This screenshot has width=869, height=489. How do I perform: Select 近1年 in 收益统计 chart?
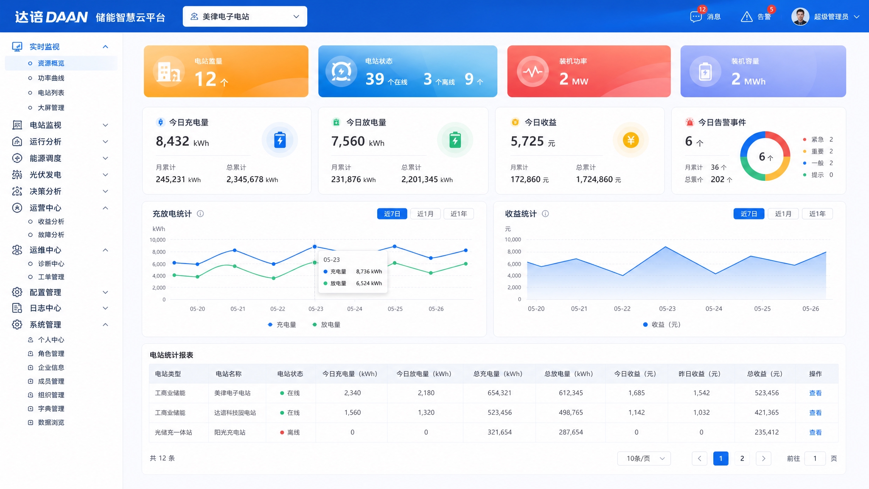click(817, 214)
